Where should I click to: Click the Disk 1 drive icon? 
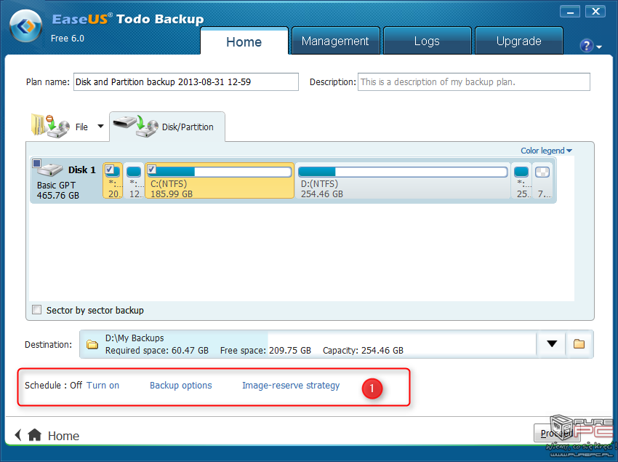click(x=50, y=170)
